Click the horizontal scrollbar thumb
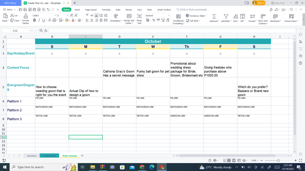 click(x=227, y=155)
